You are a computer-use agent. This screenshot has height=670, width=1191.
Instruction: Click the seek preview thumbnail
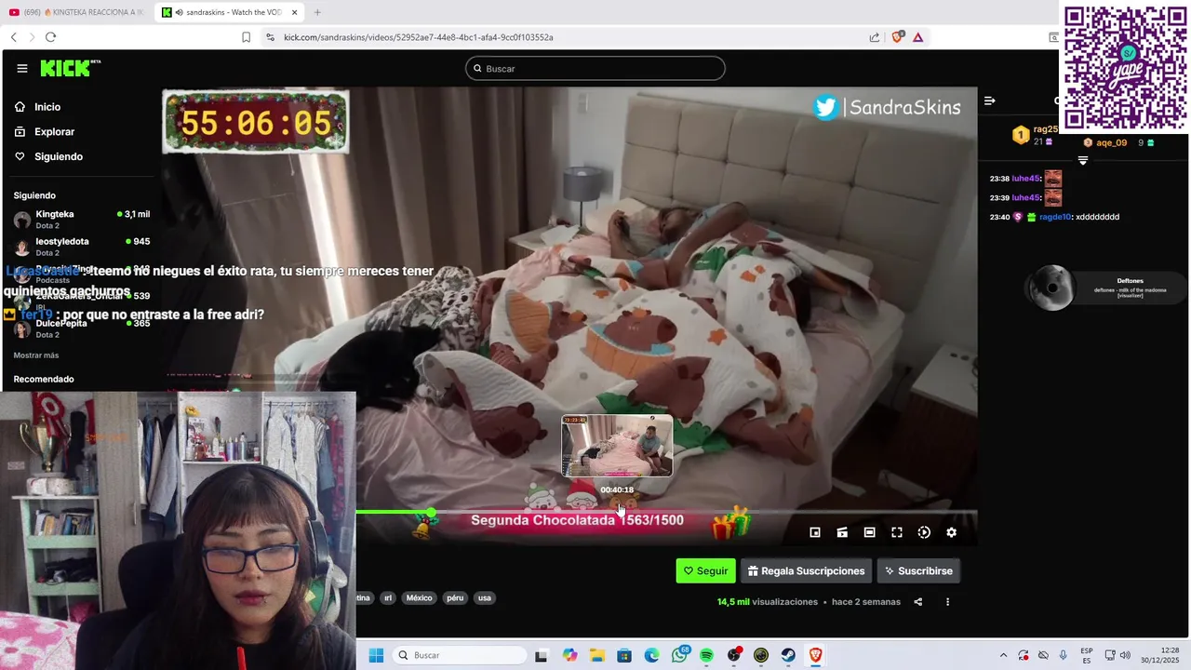point(617,446)
